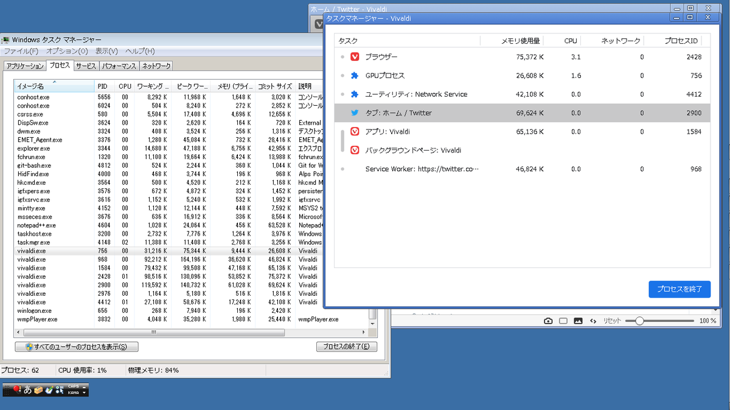Minimize the language bar with its dash button
Screen dimensions: 730x410
[84, 387]
